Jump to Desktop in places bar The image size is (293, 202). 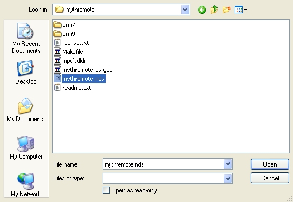(26, 72)
